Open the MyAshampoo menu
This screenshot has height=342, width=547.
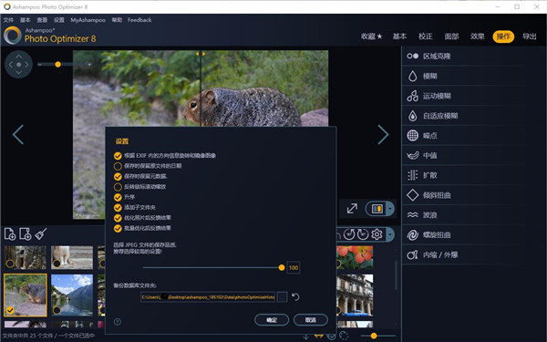88,20
